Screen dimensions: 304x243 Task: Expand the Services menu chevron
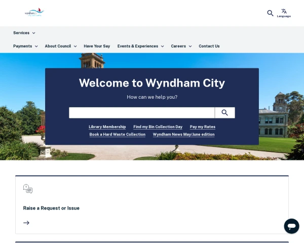tap(34, 33)
